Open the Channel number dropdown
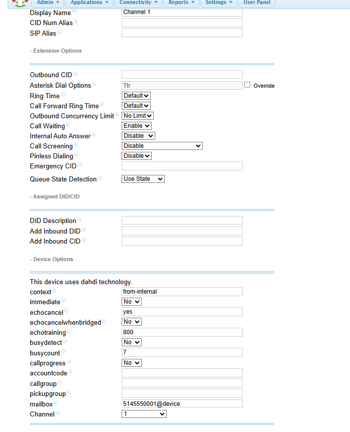 coord(144,414)
